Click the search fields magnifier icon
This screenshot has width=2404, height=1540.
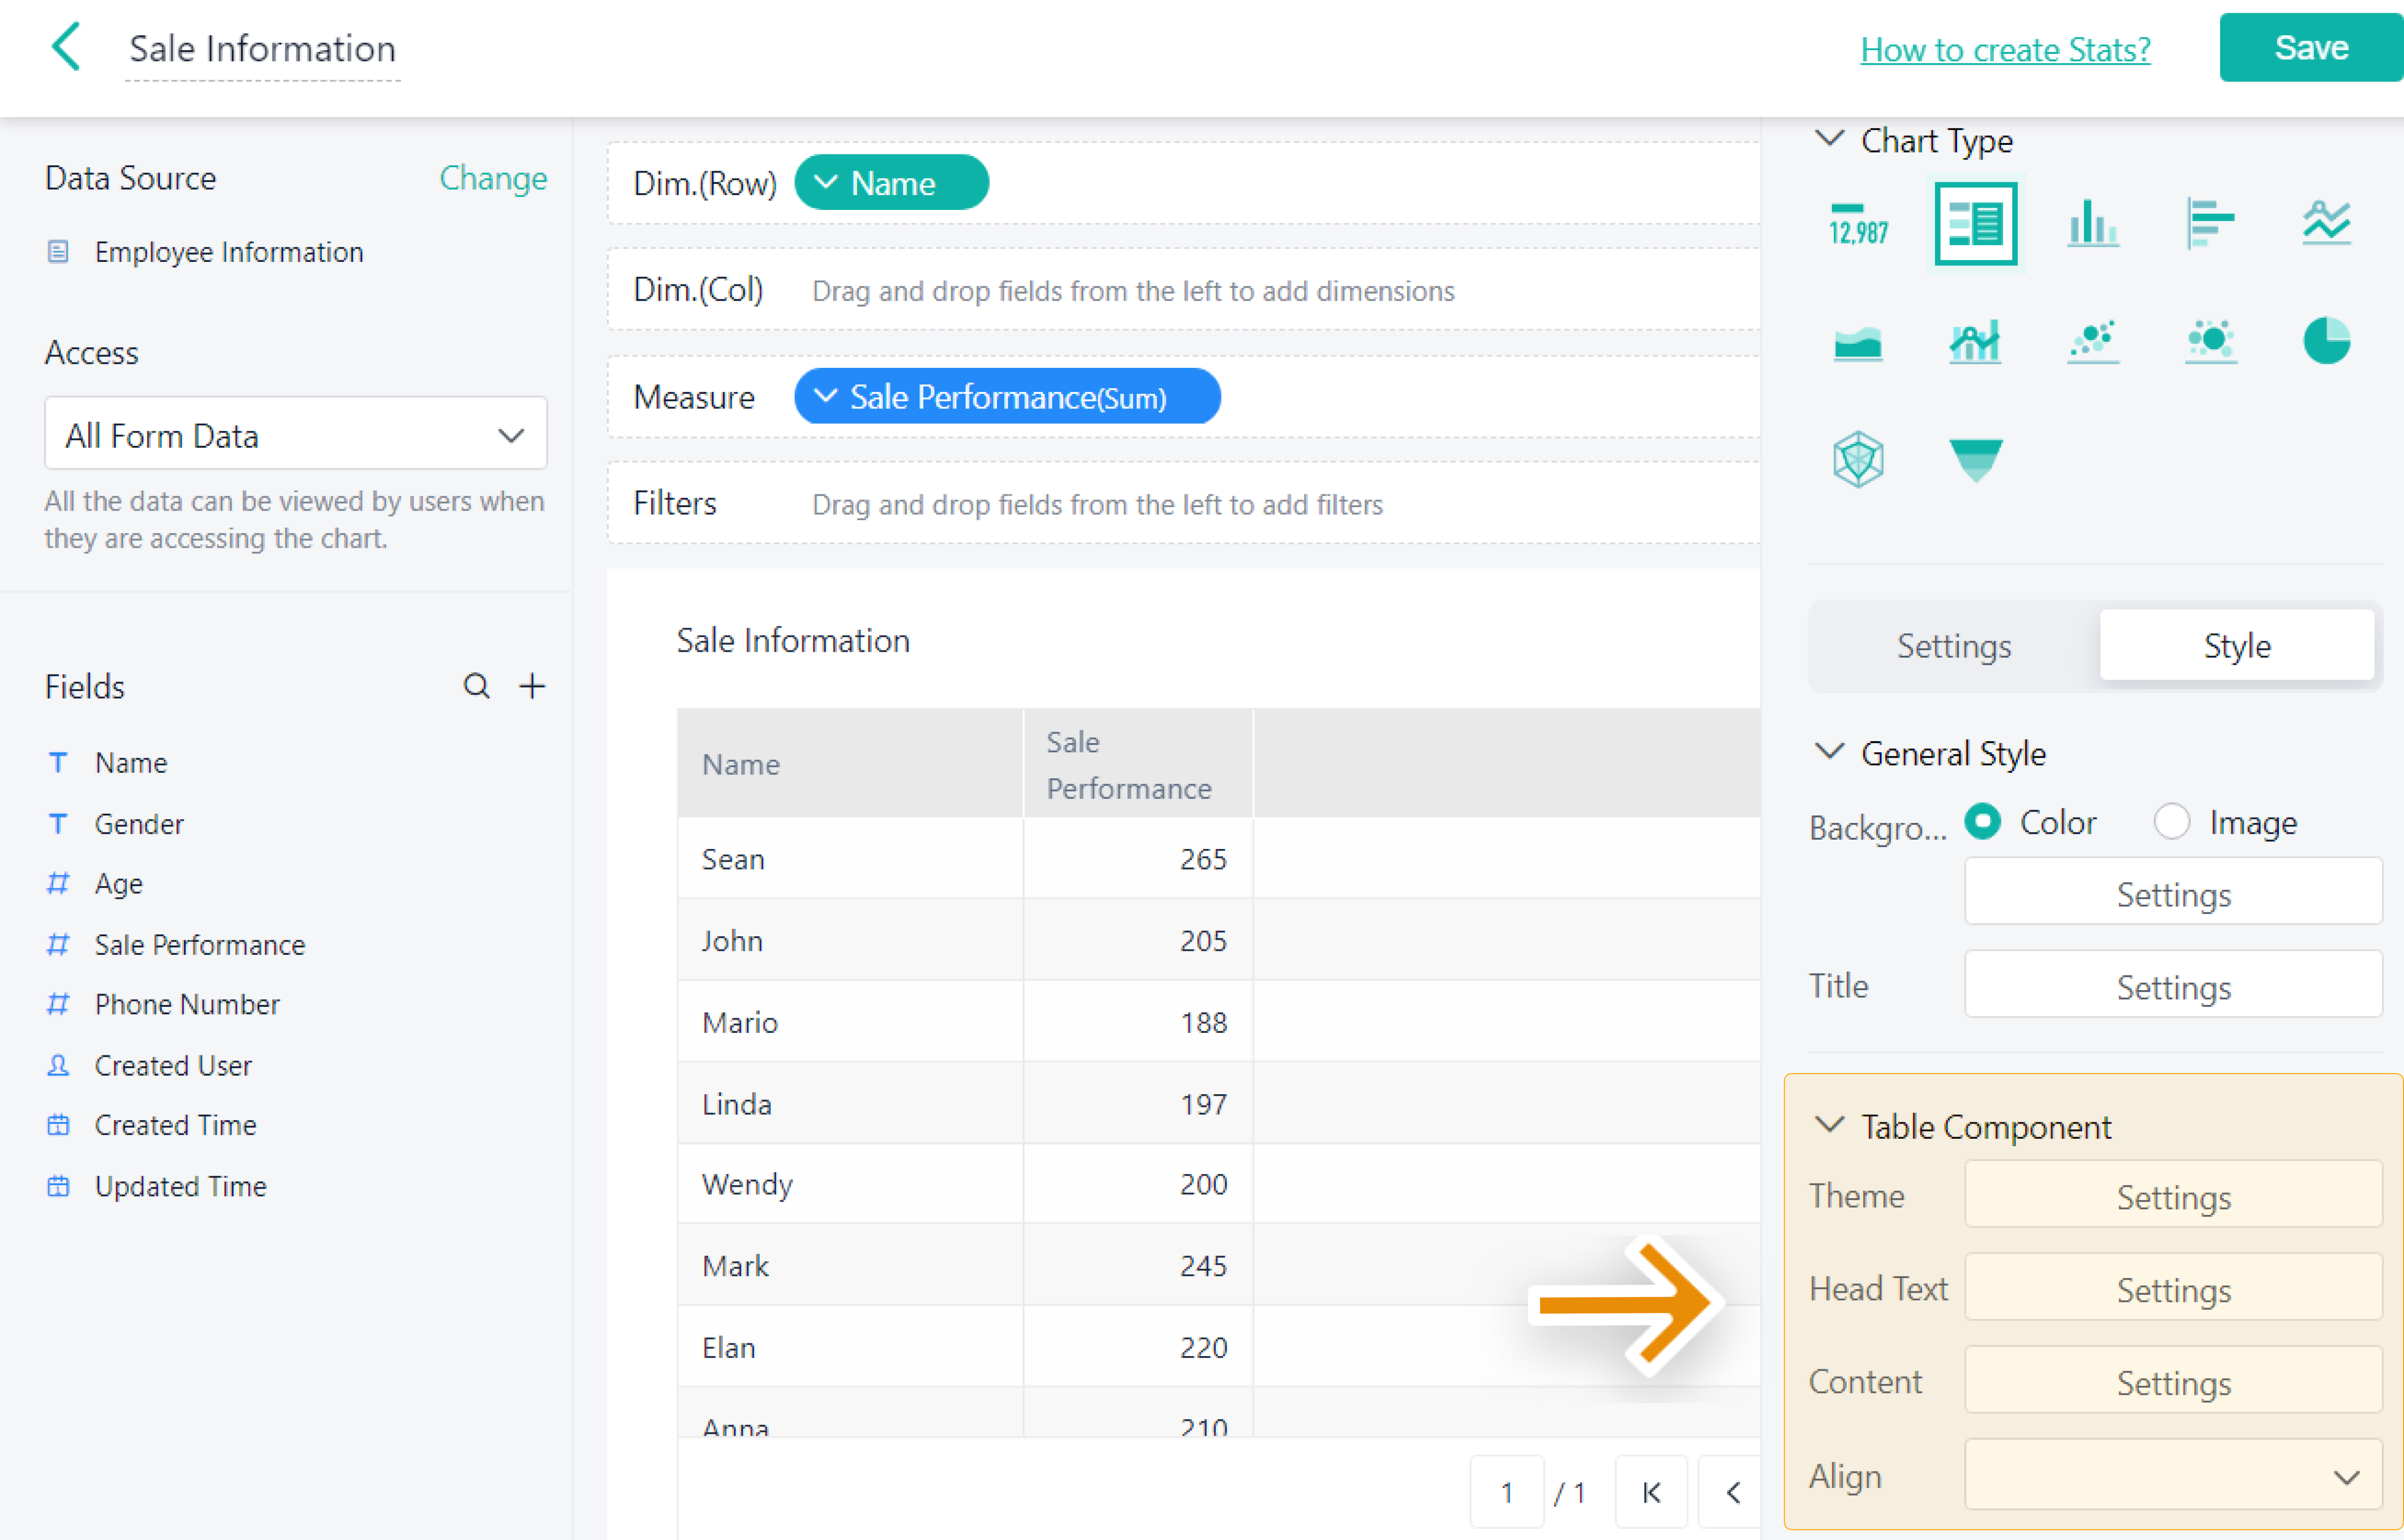476,686
